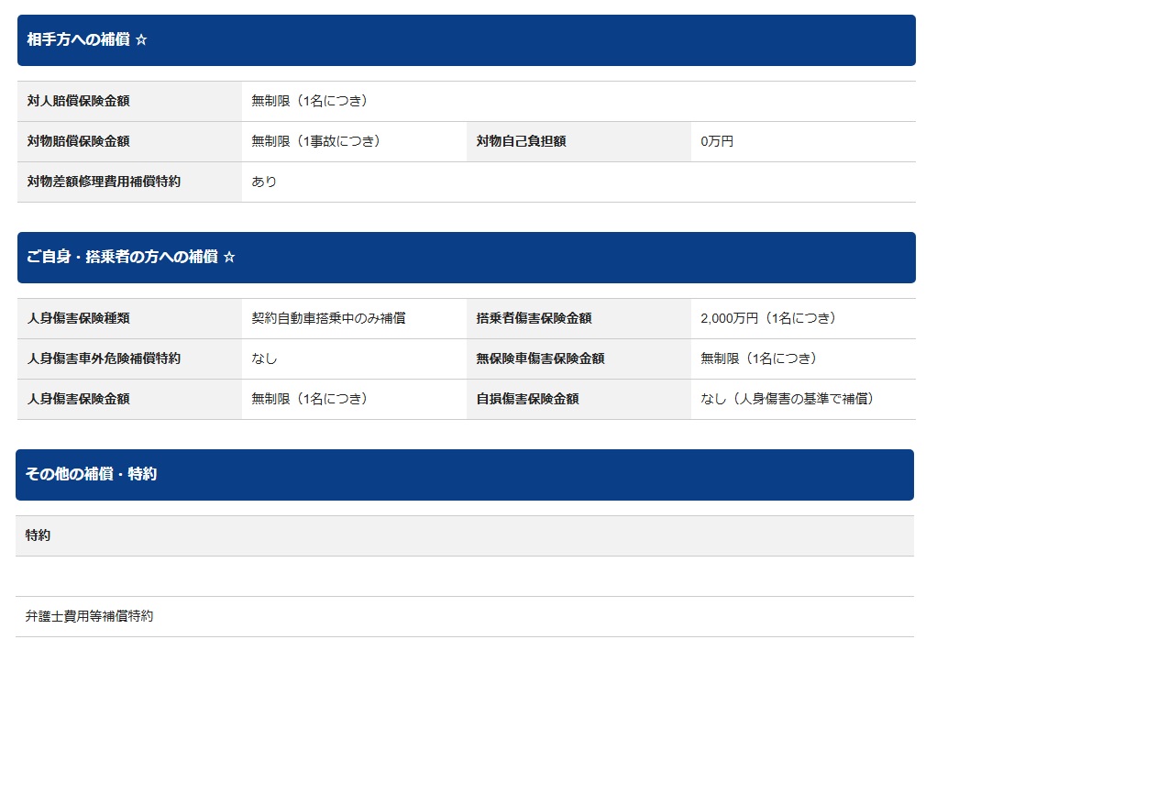This screenshot has width=1157, height=794.
Task: Click the 搭乗者傷害保険金額 label
Action: coord(534,318)
